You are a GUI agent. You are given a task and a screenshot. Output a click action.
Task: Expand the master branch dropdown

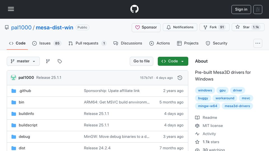click(23, 61)
